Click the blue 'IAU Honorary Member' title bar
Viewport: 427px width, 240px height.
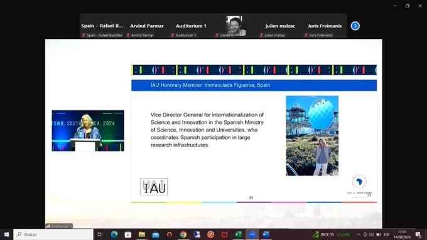254,85
